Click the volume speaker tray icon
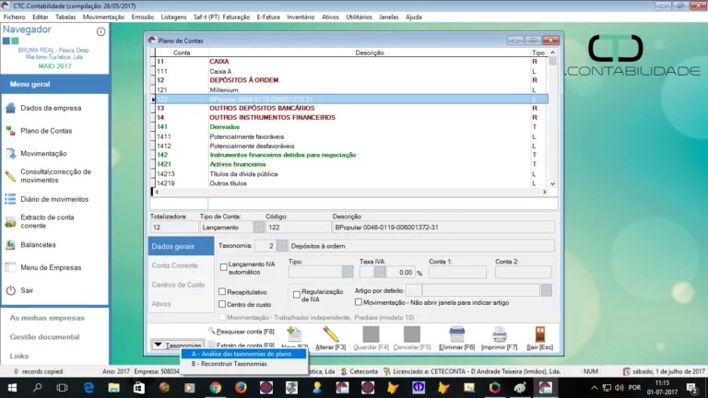Viewport: 708px width, 398px height. click(619, 388)
